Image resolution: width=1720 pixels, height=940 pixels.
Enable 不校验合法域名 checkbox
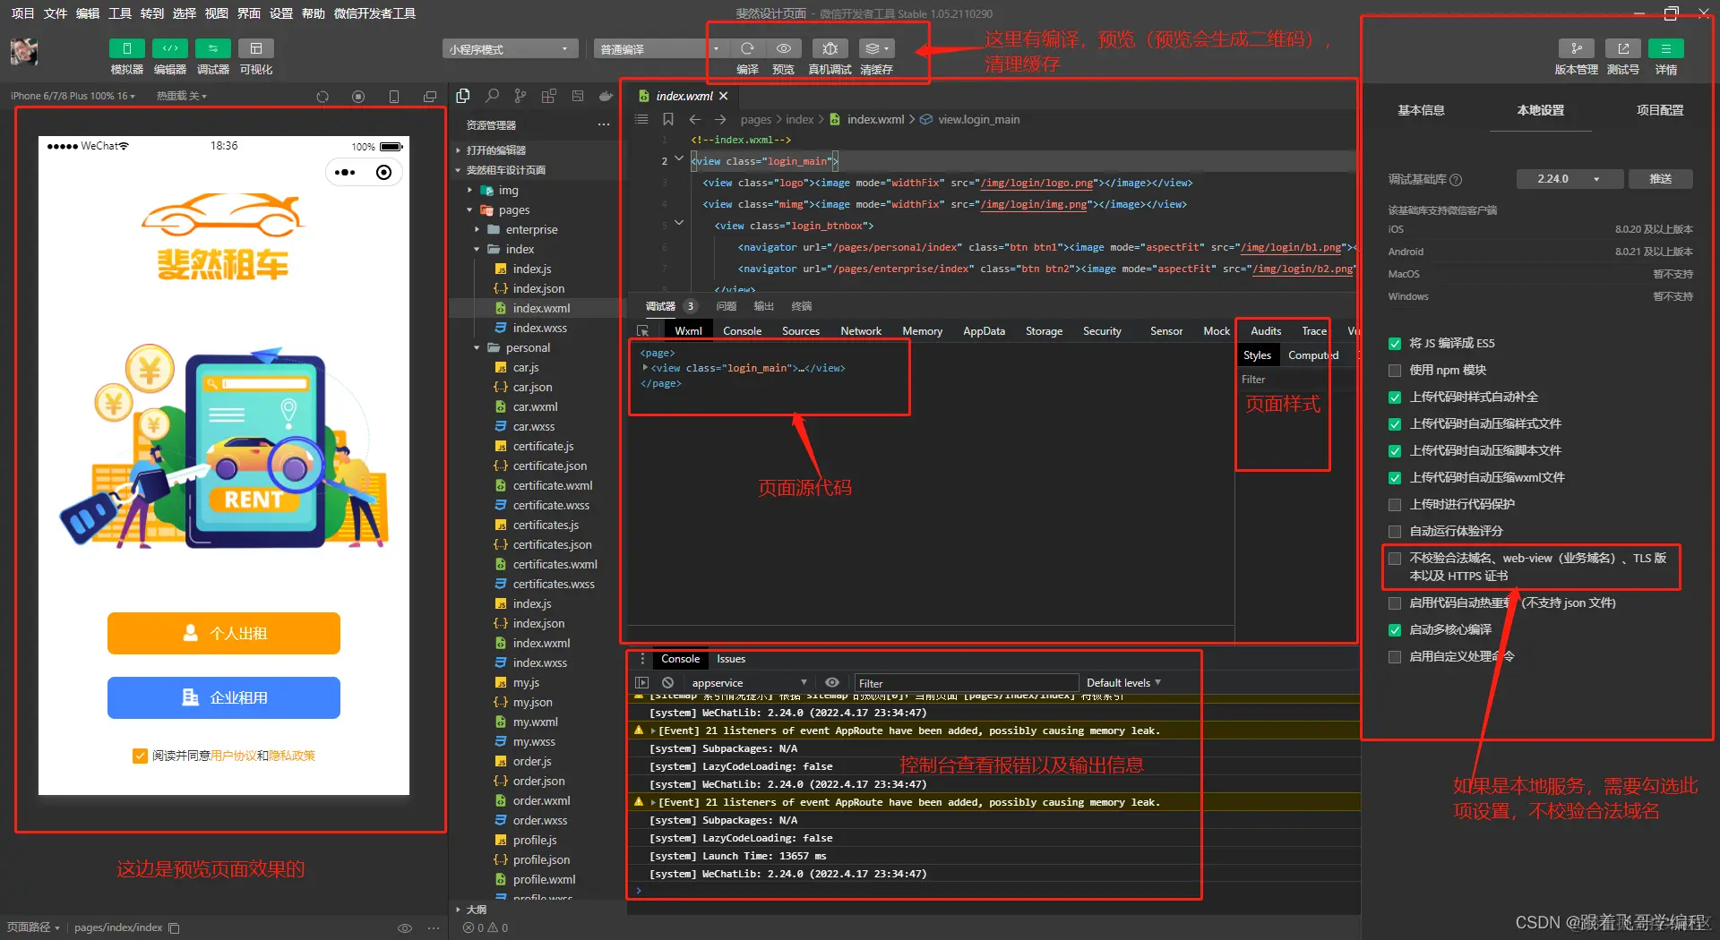pyautogui.click(x=1395, y=559)
